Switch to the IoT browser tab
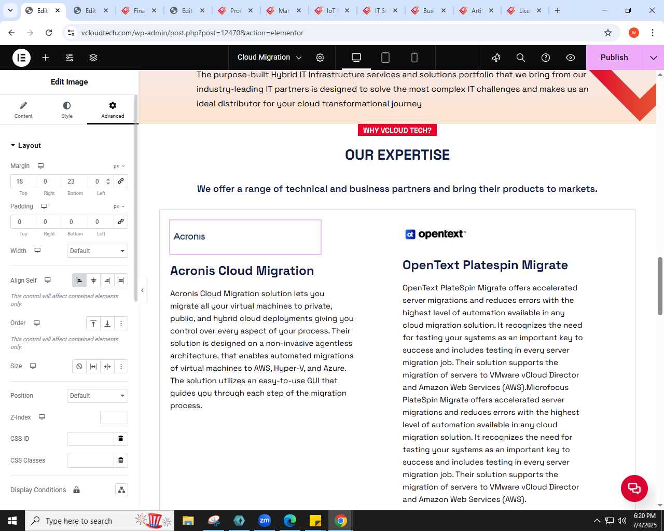Screen dimensions: 664x531 click(332, 10)
